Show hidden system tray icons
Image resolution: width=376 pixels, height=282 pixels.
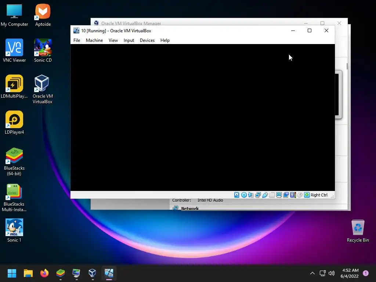point(312,273)
